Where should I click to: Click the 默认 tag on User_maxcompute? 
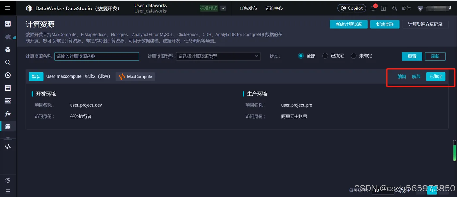pos(36,77)
